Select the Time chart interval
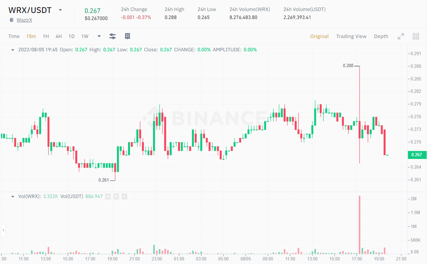This screenshot has height=264, width=427. pos(14,36)
